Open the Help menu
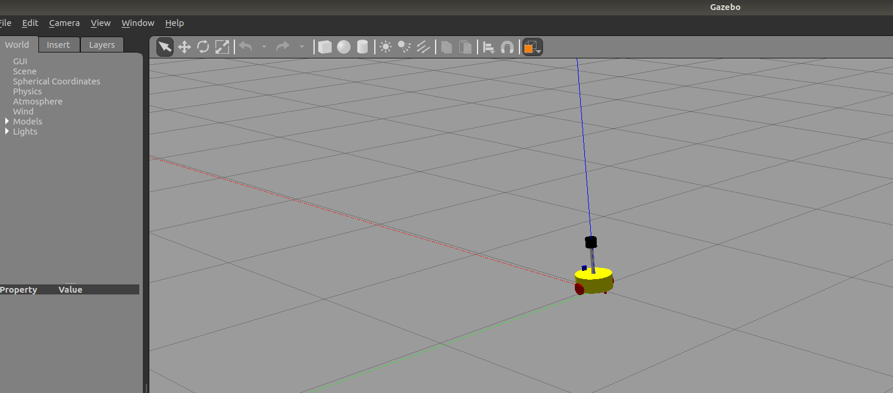This screenshot has height=393, width=893. (175, 23)
